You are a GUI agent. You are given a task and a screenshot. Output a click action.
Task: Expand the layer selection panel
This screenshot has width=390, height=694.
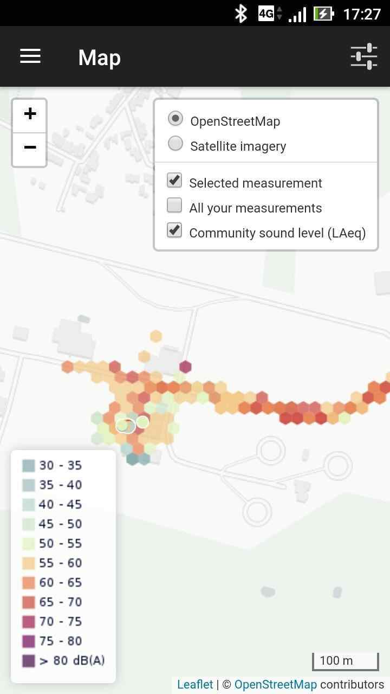coord(266,175)
